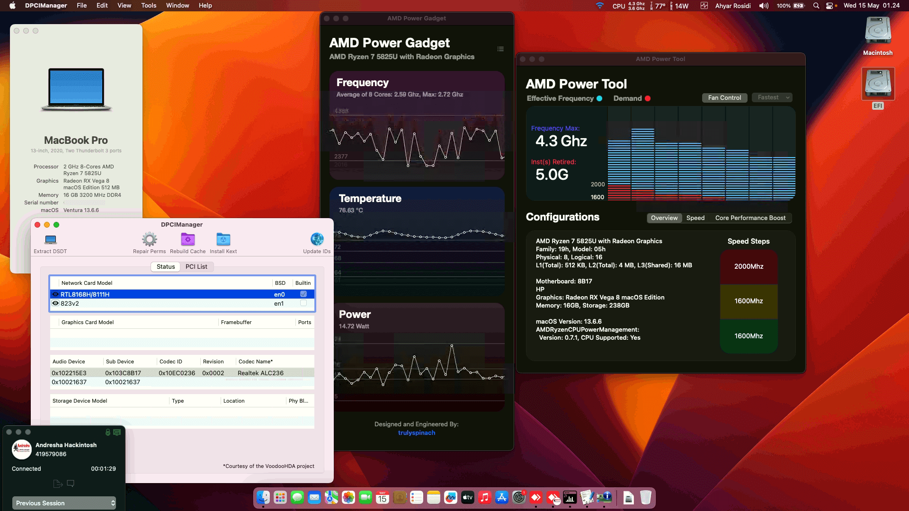909x511 pixels.
Task: Select the red 2000Mhz speed step swatch
Action: tap(748, 266)
